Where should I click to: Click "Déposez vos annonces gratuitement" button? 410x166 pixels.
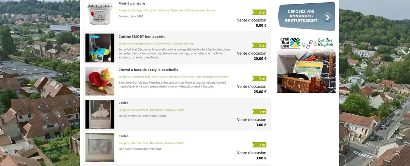coord(303,16)
